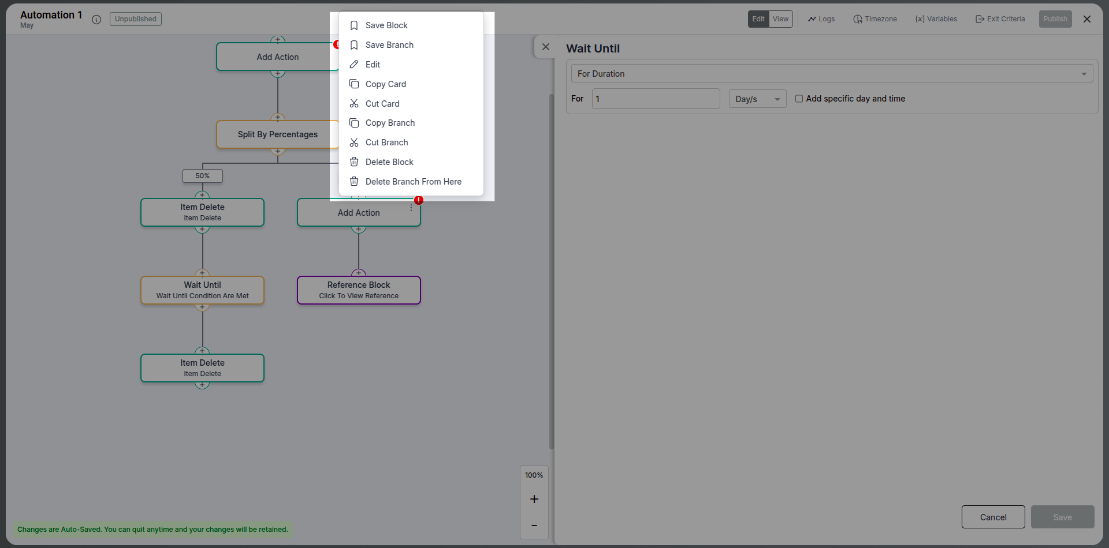This screenshot has height=548, width=1109.
Task: Select Delete Block menu entry
Action: click(411, 162)
